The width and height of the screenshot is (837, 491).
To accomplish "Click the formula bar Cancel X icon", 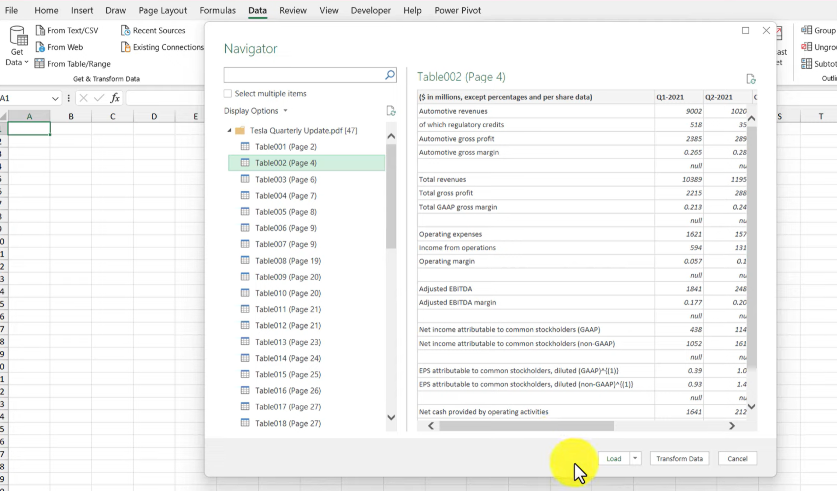I will [83, 98].
